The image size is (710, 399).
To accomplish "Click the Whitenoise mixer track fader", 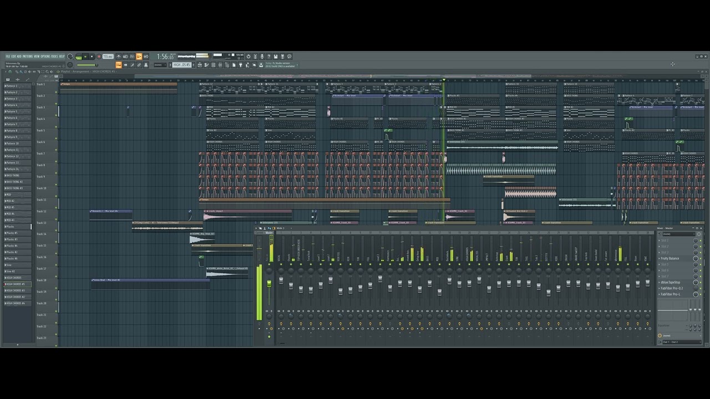I will tap(617, 288).
